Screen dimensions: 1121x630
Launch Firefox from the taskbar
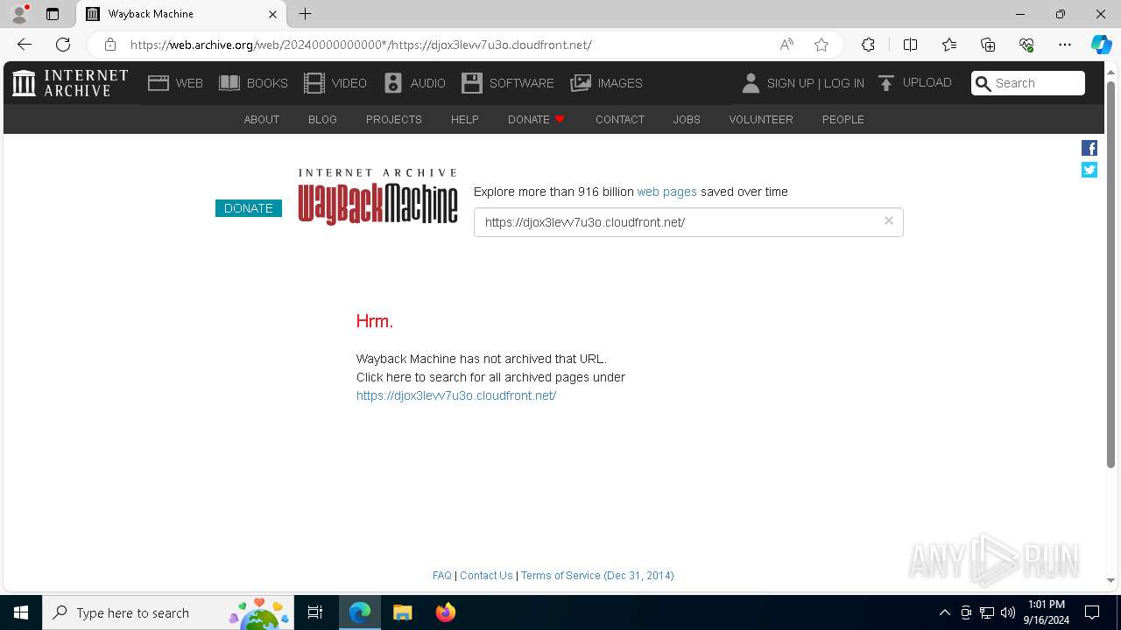click(x=446, y=612)
